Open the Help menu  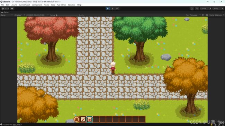pos(79,5)
